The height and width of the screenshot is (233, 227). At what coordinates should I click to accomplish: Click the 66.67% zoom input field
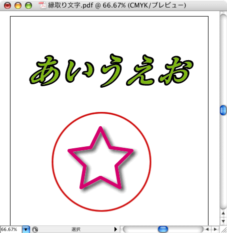click(x=11, y=229)
